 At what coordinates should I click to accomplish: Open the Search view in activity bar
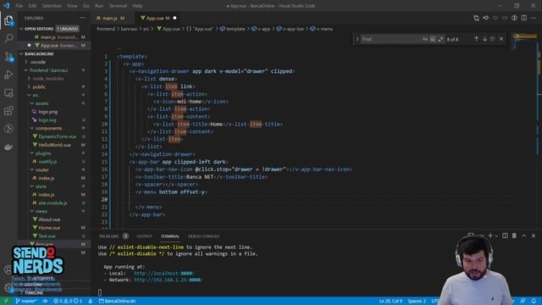(x=8, y=37)
